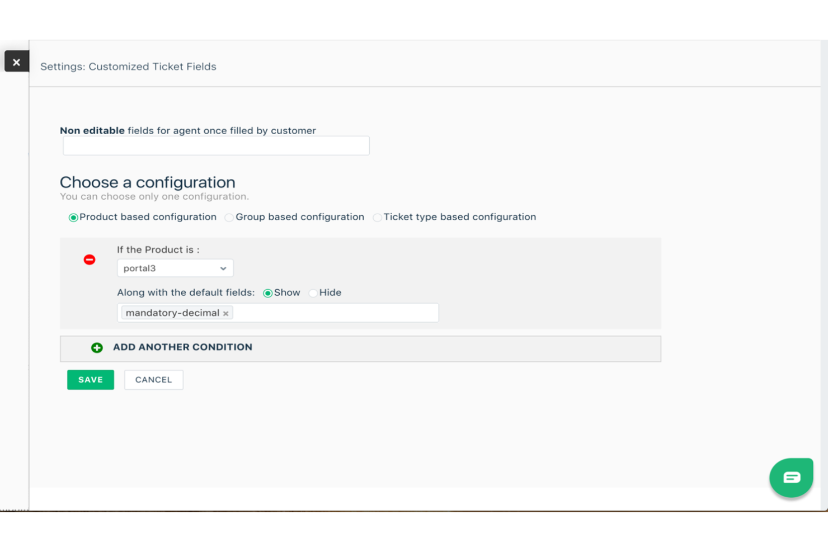
Task: Expand the product selection list
Action: (222, 268)
